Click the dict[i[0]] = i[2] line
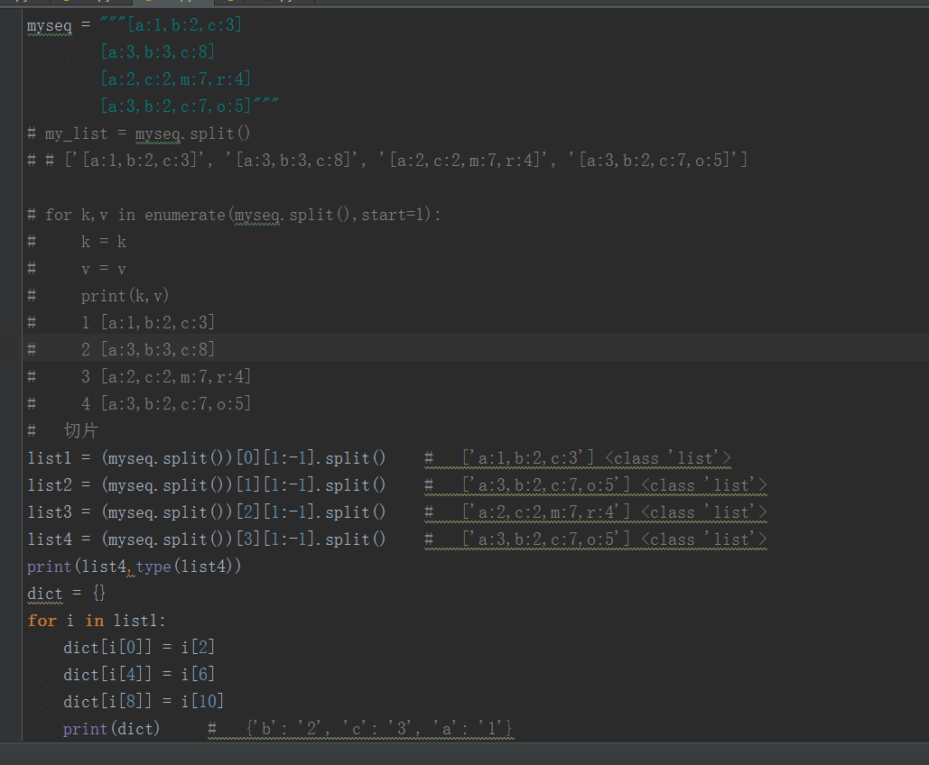This screenshot has height=765, width=929. tap(139, 648)
